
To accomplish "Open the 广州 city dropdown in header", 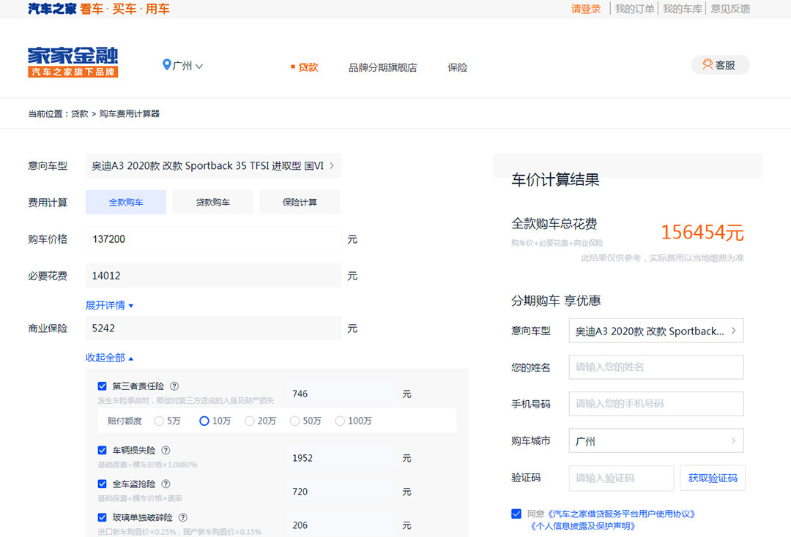I will click(x=182, y=66).
